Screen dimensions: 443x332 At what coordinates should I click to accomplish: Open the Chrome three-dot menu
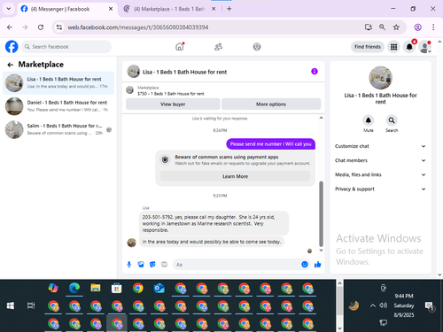click(x=433, y=27)
